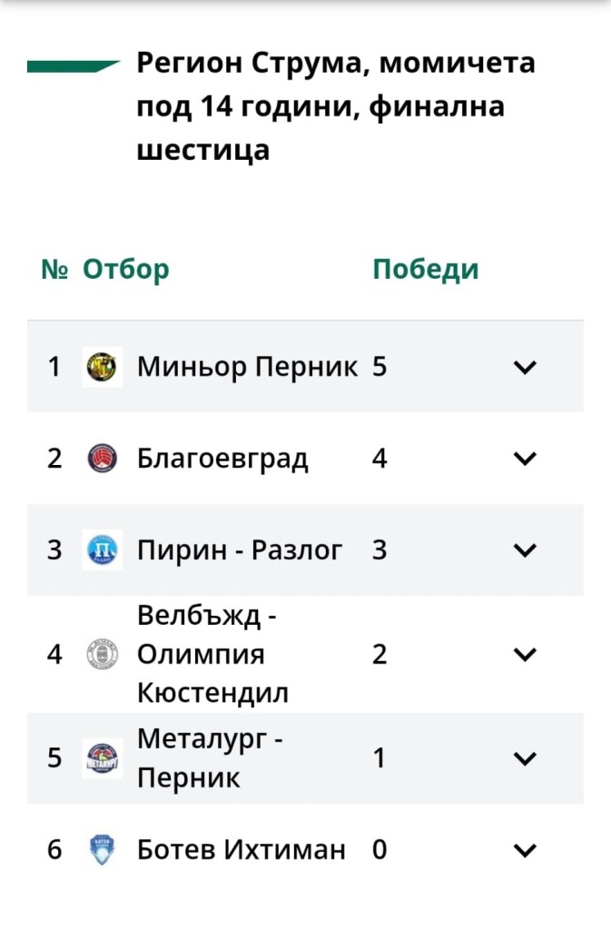Screen dimensions: 611x930
Task: Expand the Ботев Ихтиман row chevron
Action: [x=525, y=850]
